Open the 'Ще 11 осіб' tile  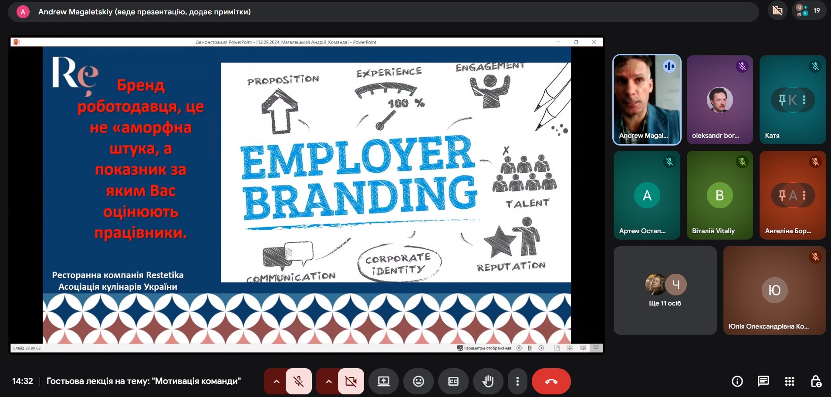(665, 290)
